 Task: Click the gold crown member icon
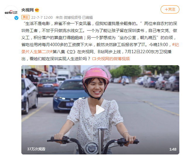tap(37, 10)
